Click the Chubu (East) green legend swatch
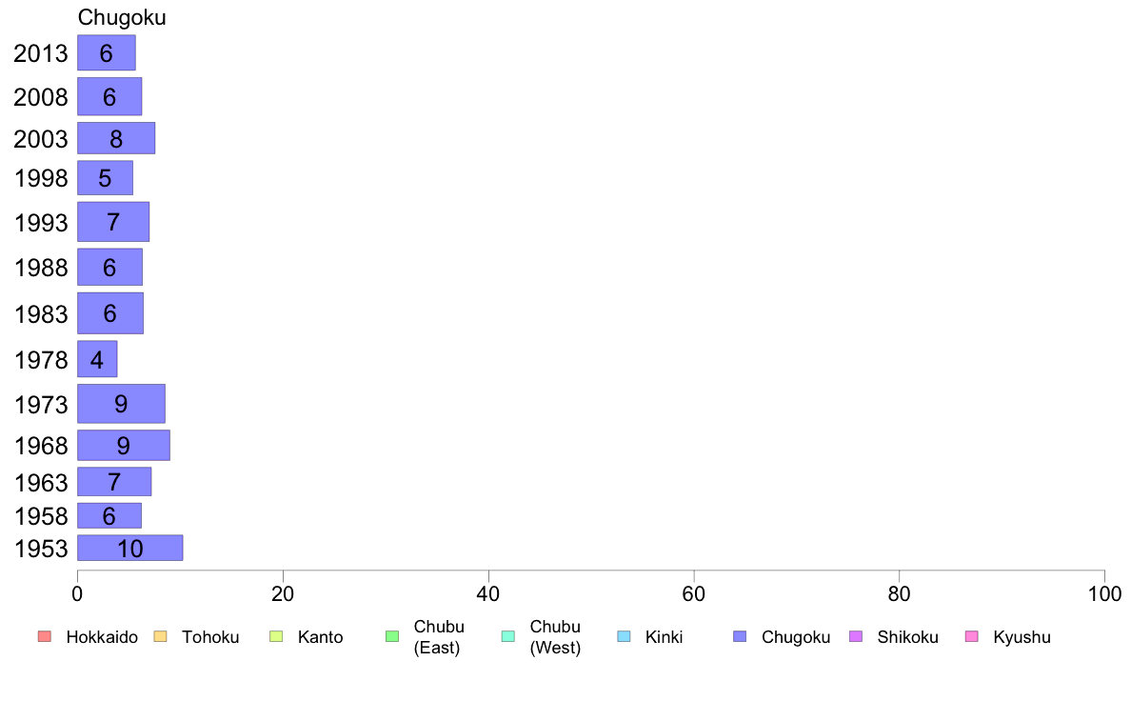This screenshot has height=701, width=1131. point(392,636)
